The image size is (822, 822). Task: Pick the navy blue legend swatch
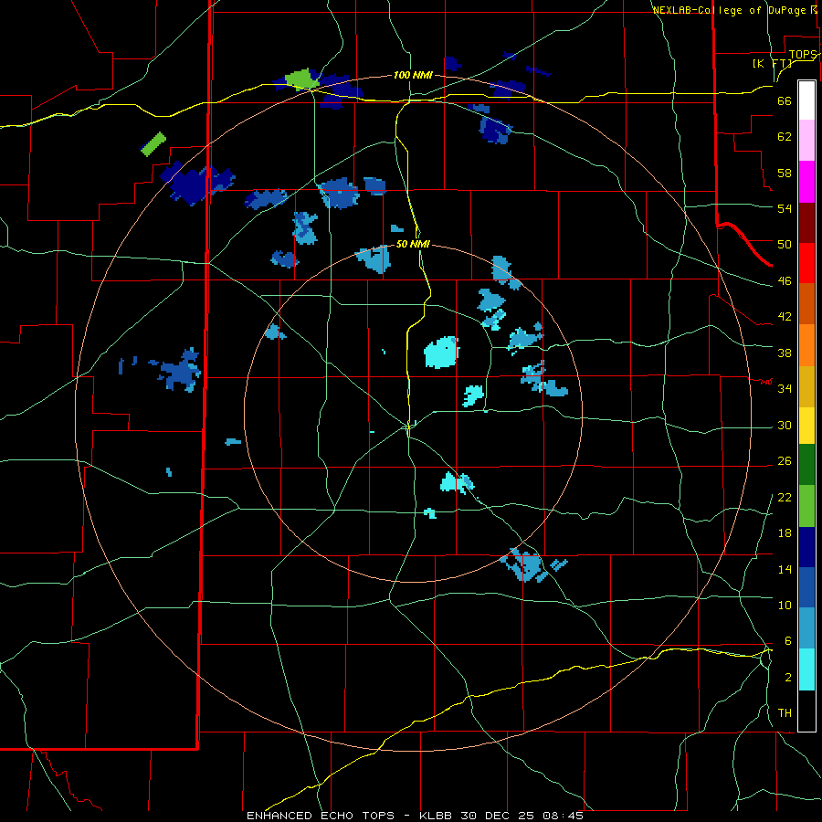806,547
